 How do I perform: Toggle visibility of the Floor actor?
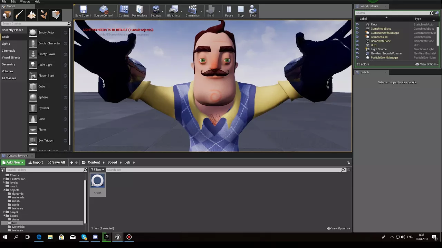[x=357, y=24]
